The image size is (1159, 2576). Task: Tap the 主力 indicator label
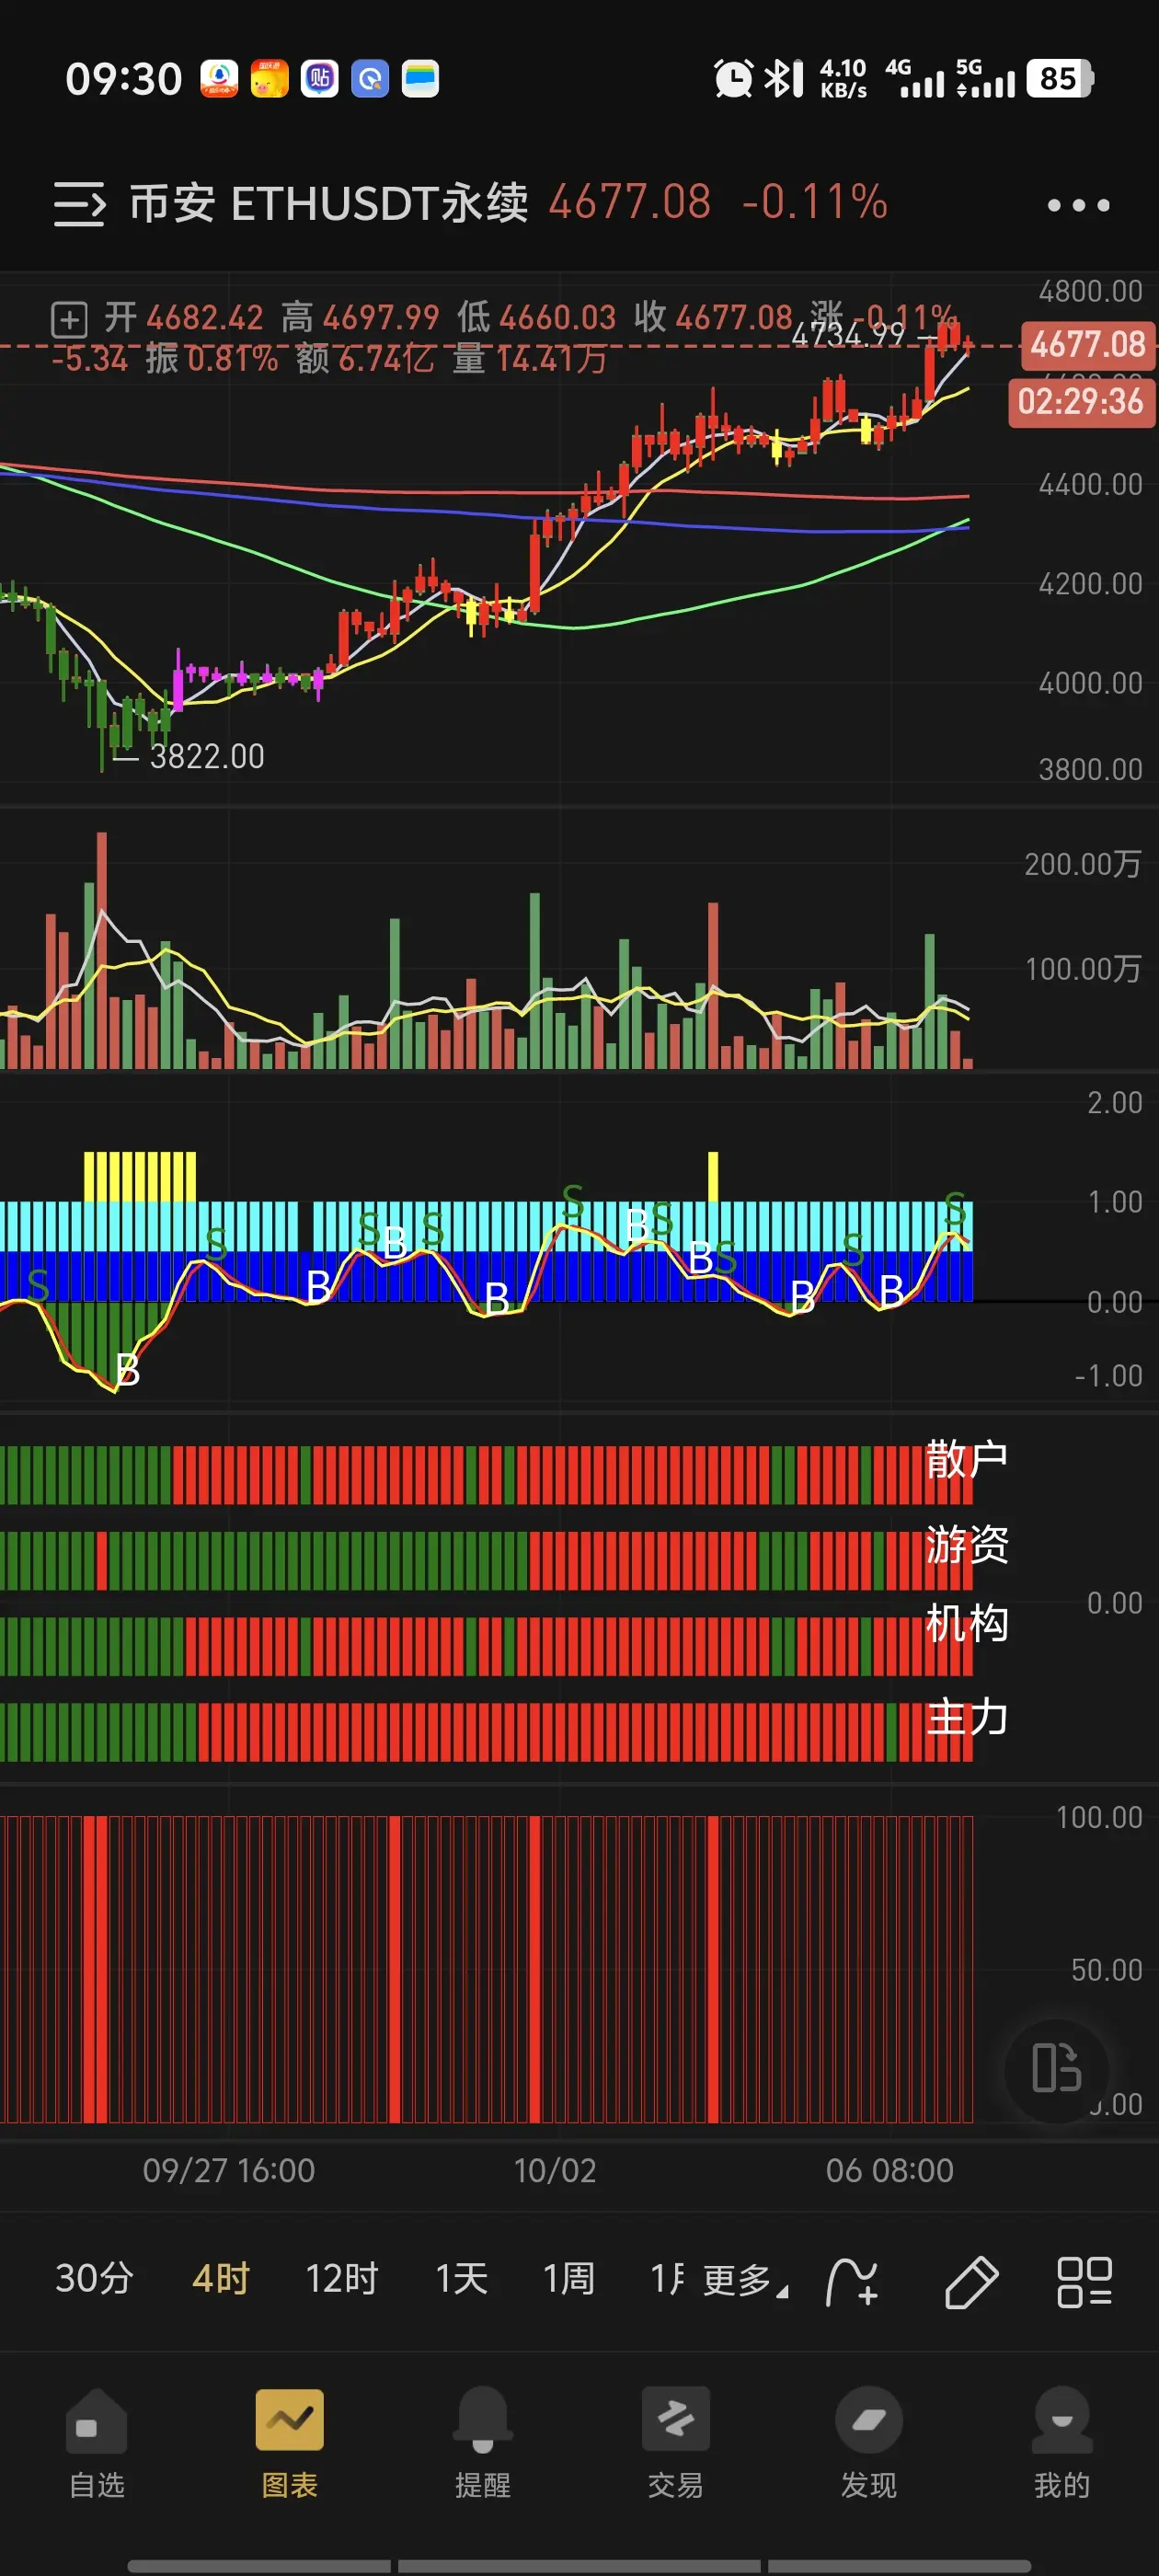pyautogui.click(x=966, y=1717)
